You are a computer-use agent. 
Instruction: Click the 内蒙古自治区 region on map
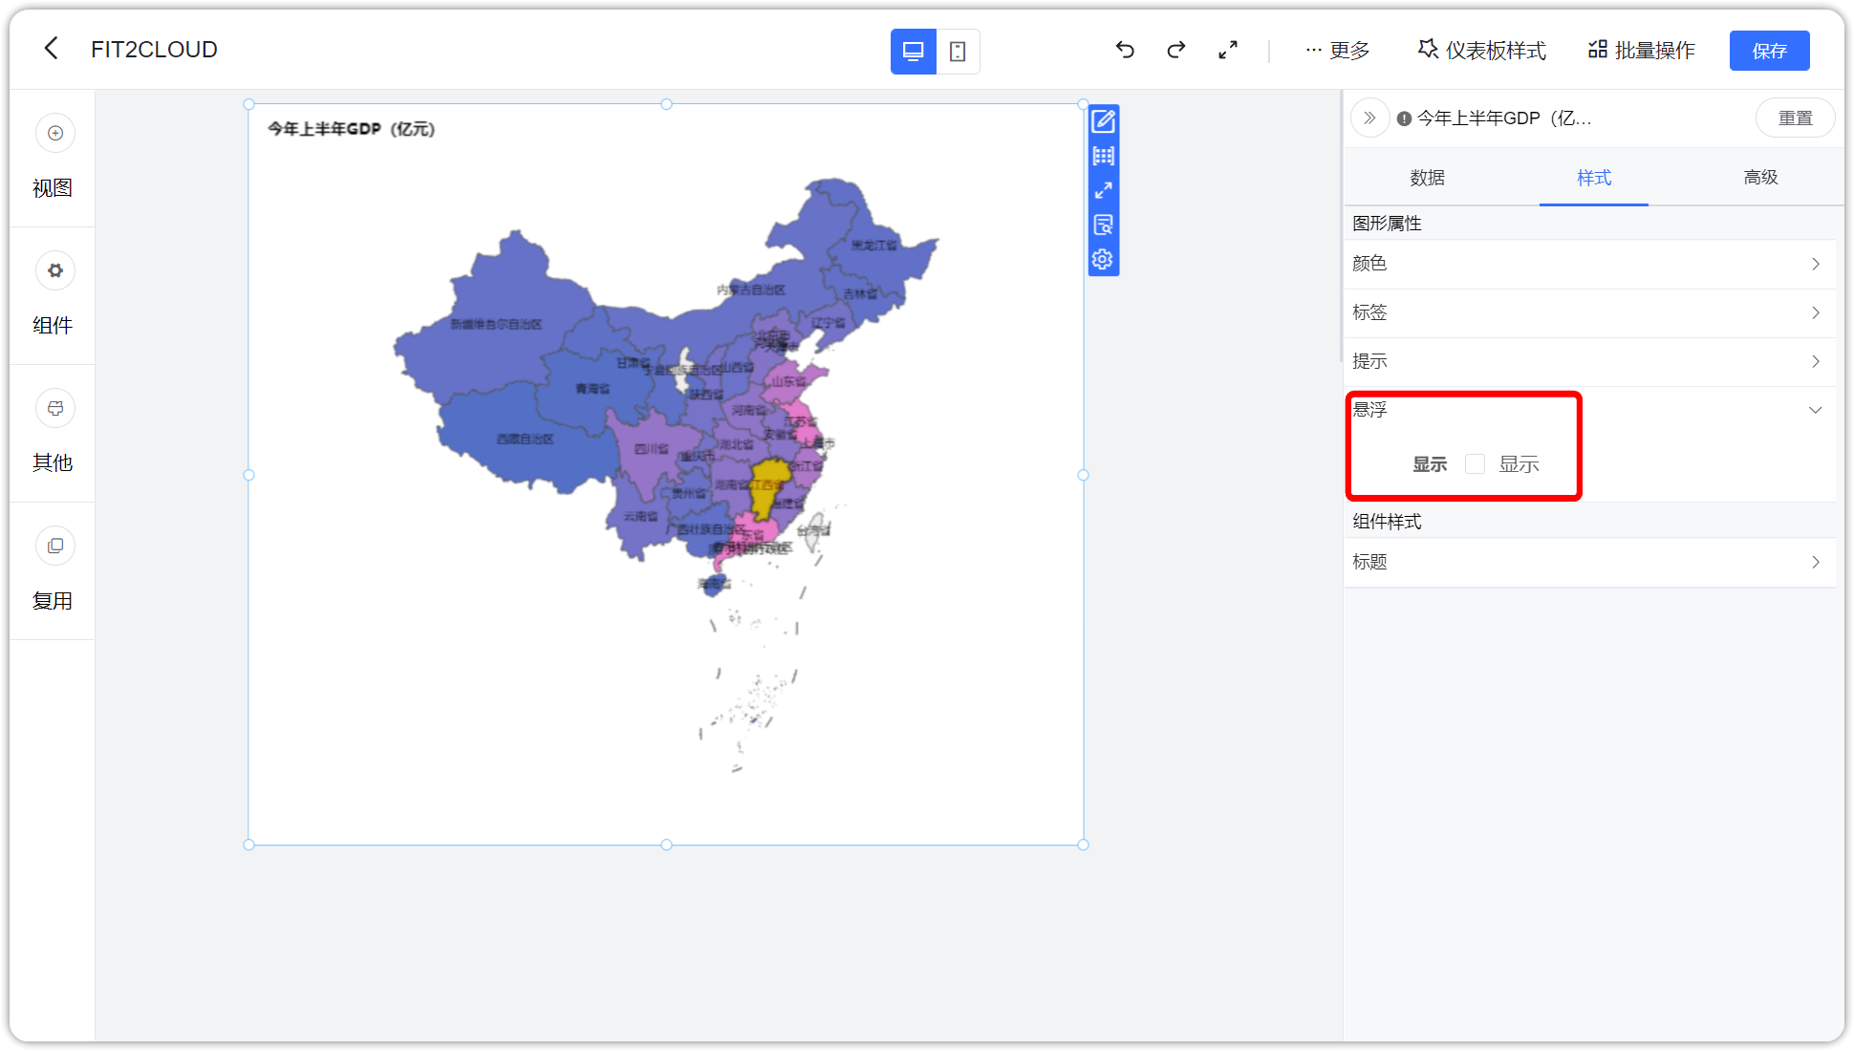coord(750,289)
